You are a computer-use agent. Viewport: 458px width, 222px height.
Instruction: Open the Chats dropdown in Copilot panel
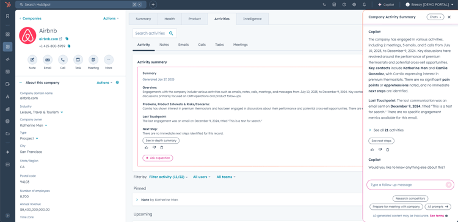435,17
